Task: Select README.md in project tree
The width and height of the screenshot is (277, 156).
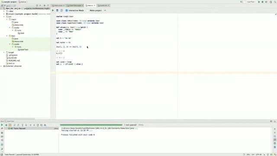Action: coord(13,61)
